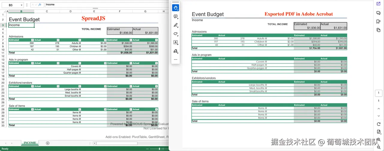Click Admissions heading in the Acrobat PDF
This screenshot has width=384, height=151.
pos(199,32)
